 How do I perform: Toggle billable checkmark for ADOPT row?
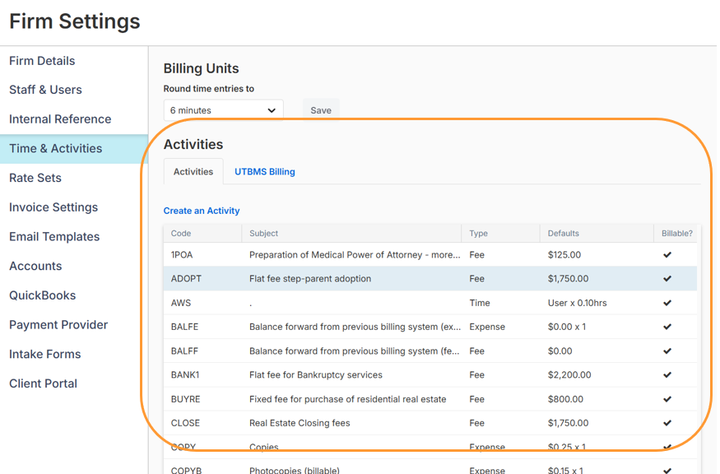click(667, 279)
